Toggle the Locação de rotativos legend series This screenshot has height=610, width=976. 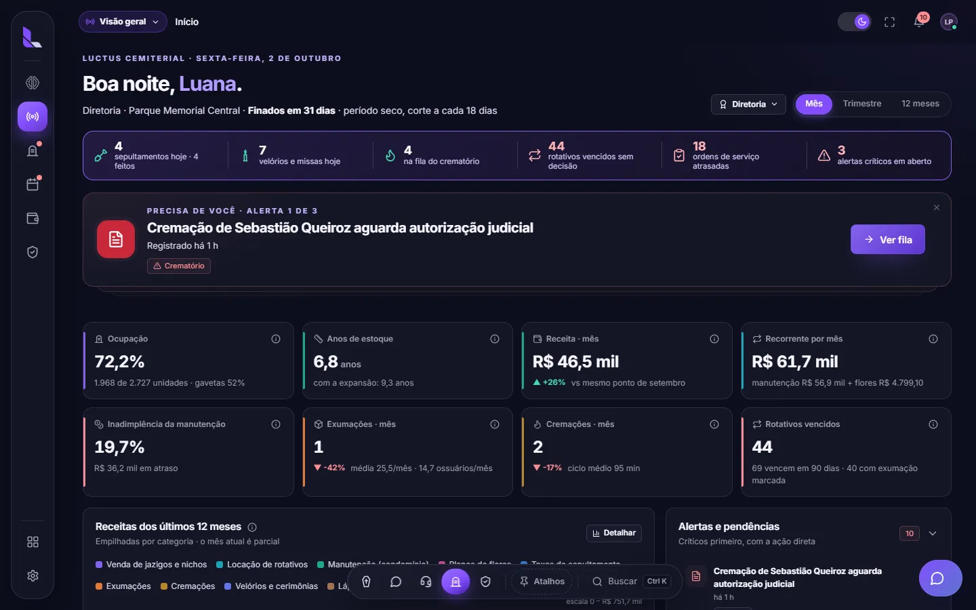click(262, 565)
